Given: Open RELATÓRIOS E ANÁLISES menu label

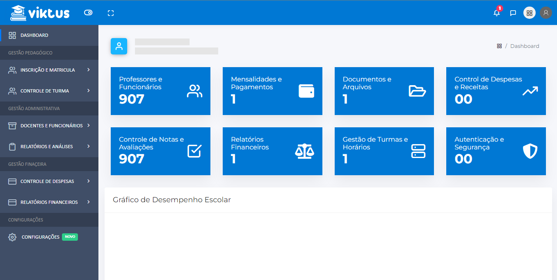Looking at the screenshot, I should [x=47, y=147].
